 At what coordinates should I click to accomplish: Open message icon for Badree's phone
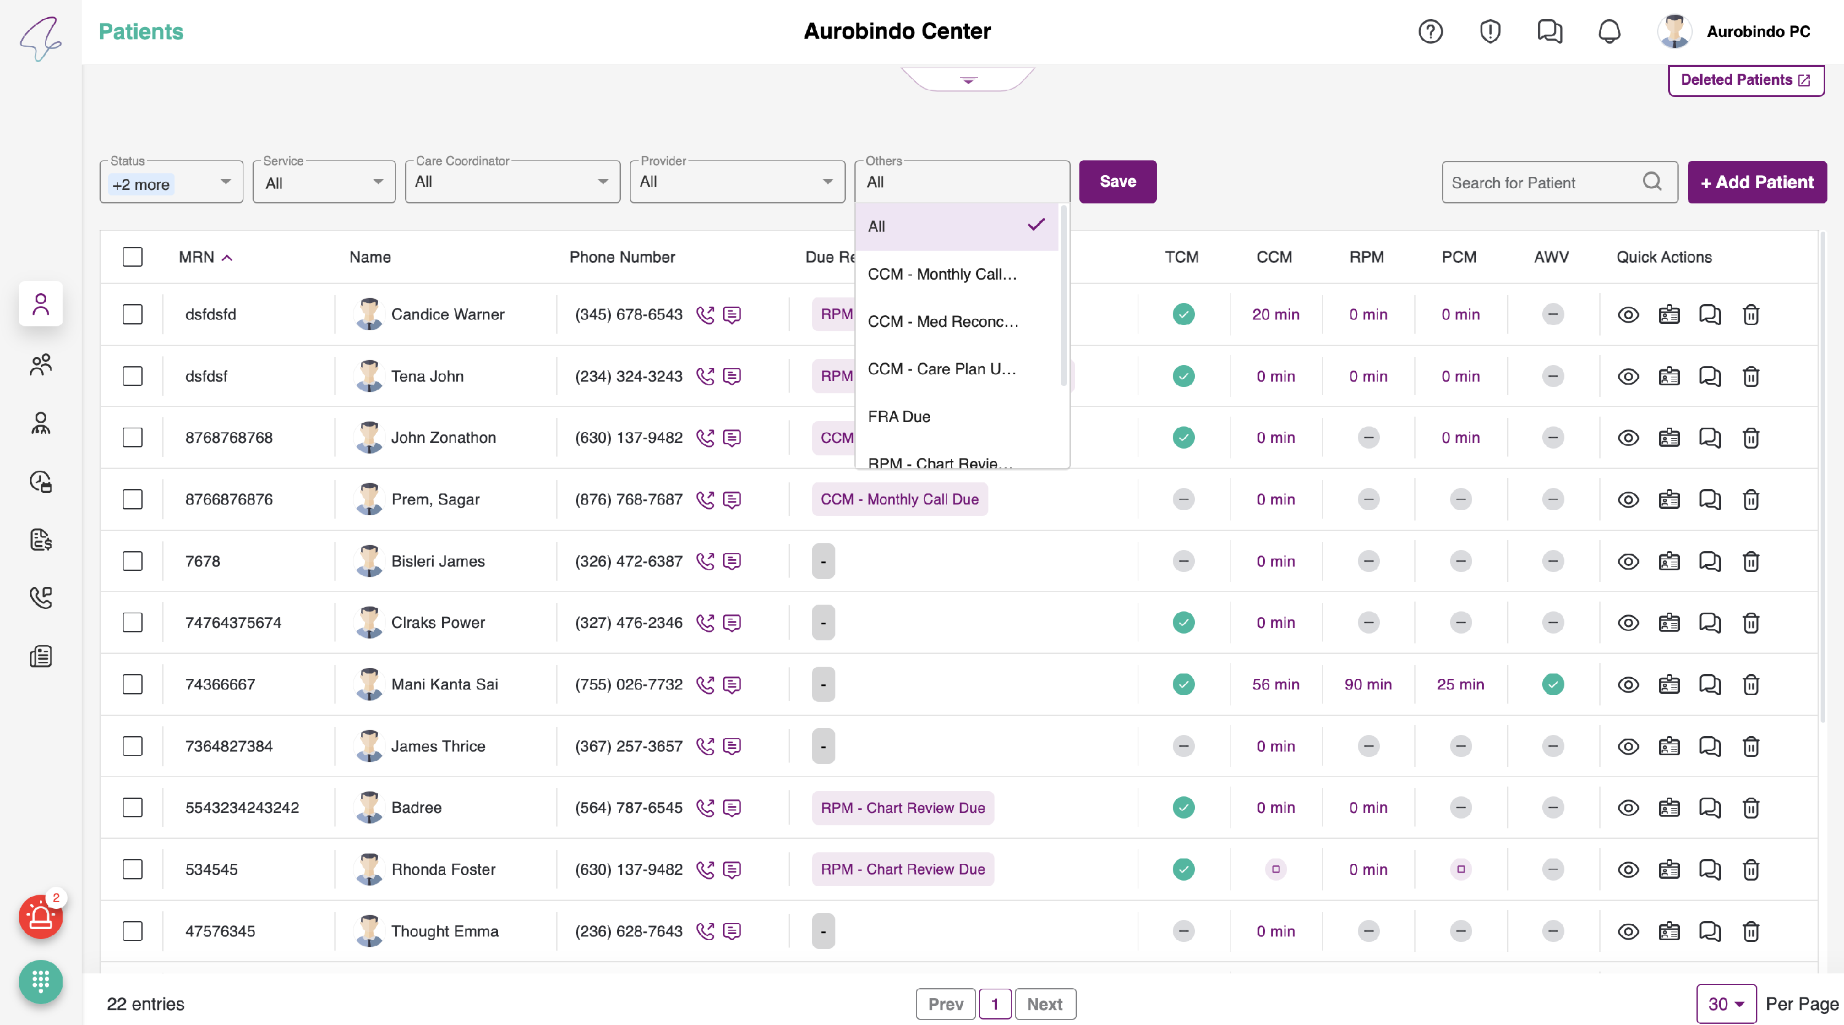(x=731, y=808)
